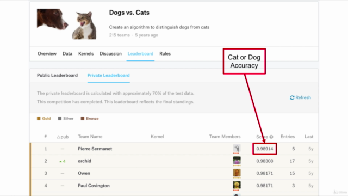
Task: Click the Bronze medal color swatch
Action: pos(82,119)
